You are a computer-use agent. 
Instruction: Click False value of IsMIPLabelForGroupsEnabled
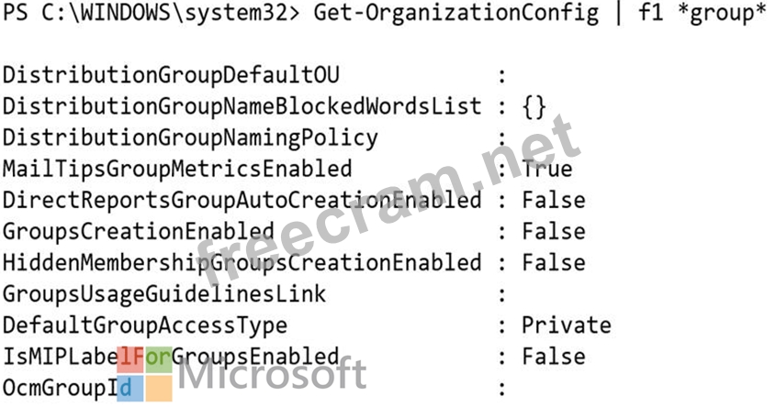pyautogui.click(x=553, y=357)
